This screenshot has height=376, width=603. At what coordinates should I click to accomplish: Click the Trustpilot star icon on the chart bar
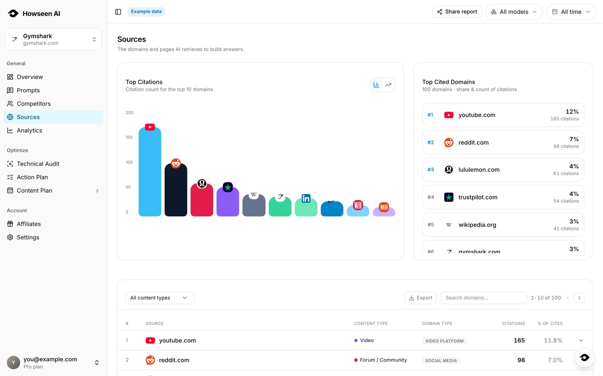click(228, 187)
